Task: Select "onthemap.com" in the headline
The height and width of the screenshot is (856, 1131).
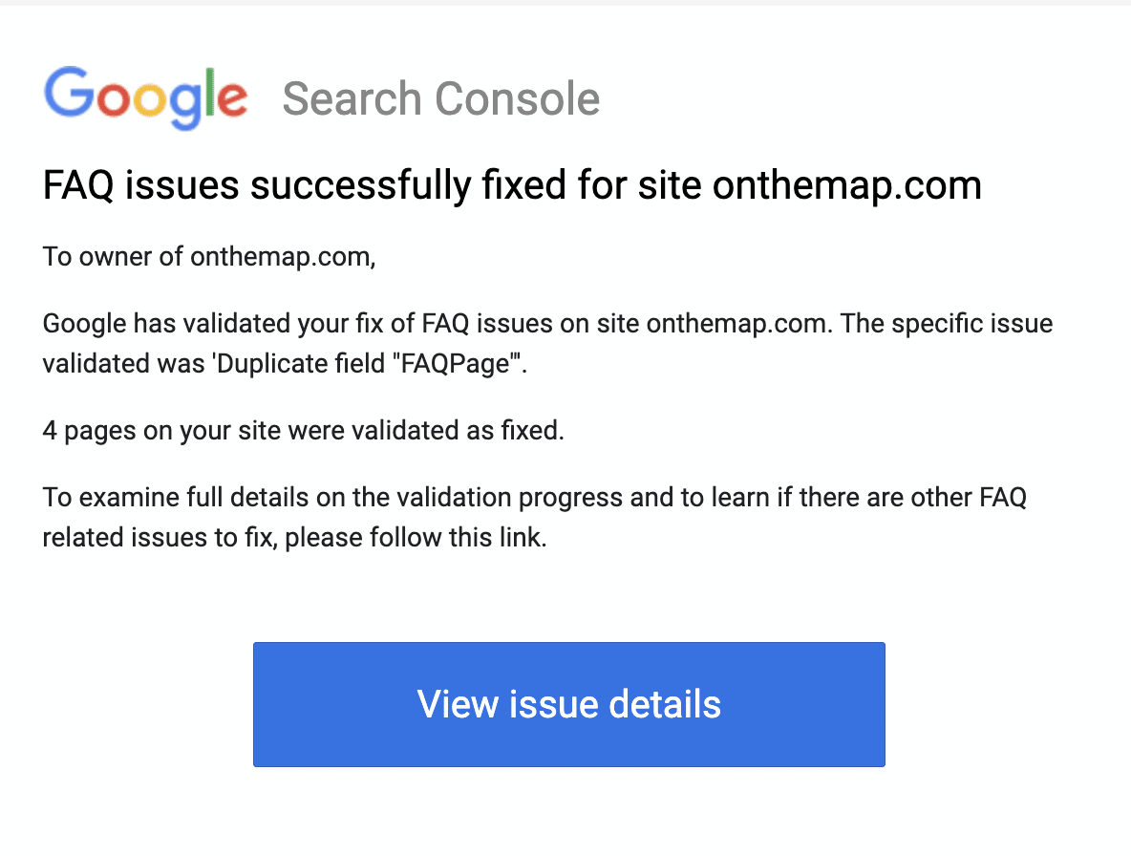Action: click(x=846, y=185)
